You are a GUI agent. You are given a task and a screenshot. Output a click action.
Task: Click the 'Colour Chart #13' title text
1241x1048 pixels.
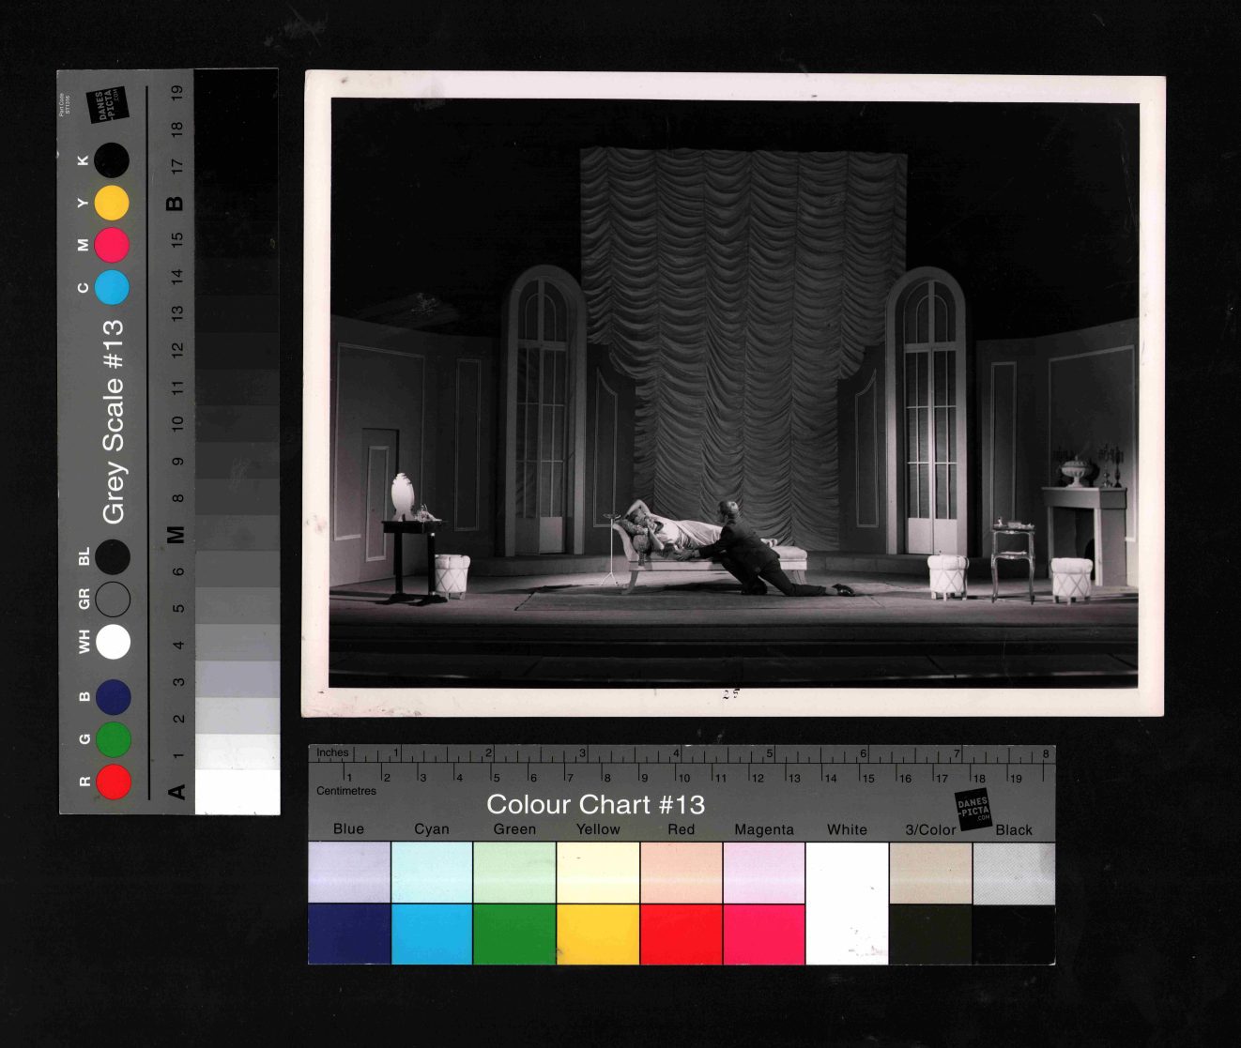595,804
